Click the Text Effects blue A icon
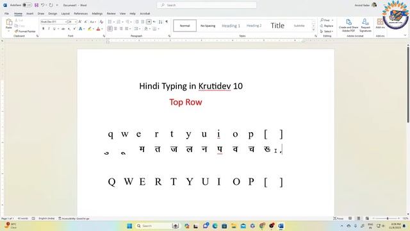Image resolution: width=410 pixels, height=231 pixels. coord(81,28)
